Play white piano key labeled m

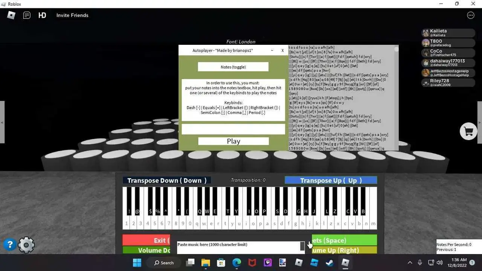click(373, 223)
